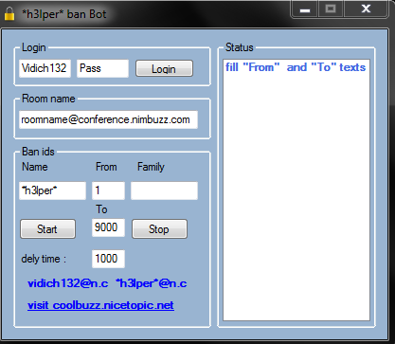Click the Stop button
Screen dimensions: 395x344
[159, 229]
